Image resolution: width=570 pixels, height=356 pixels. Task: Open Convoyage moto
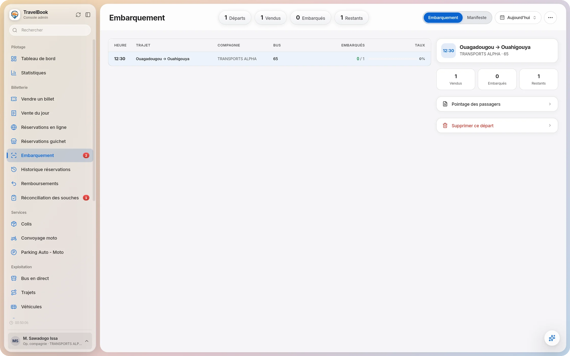point(50,238)
